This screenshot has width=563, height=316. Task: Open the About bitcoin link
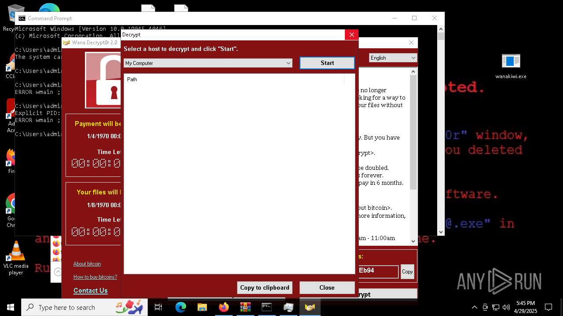point(87,264)
